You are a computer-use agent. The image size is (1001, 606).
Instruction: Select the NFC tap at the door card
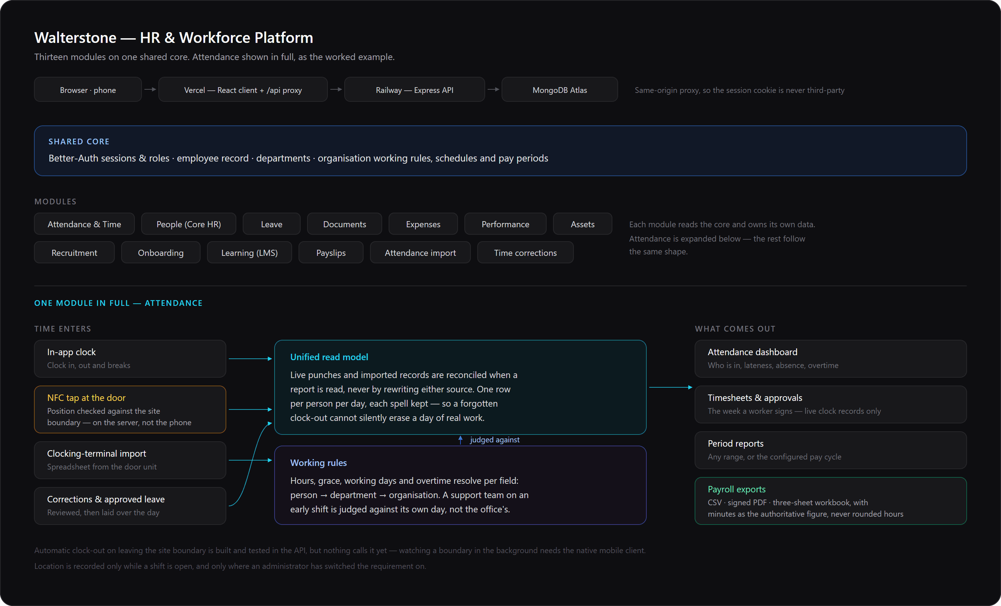click(x=130, y=409)
